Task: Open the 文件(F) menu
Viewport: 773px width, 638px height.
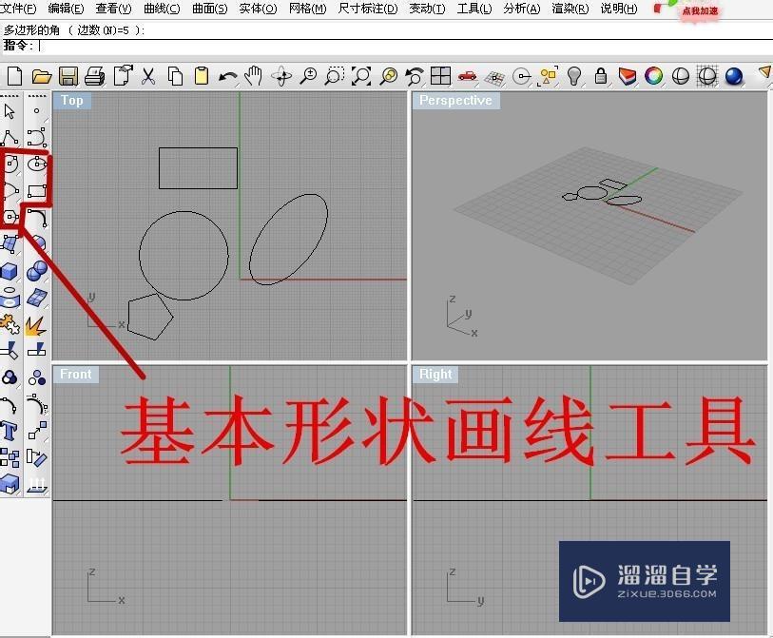Action: [x=18, y=9]
